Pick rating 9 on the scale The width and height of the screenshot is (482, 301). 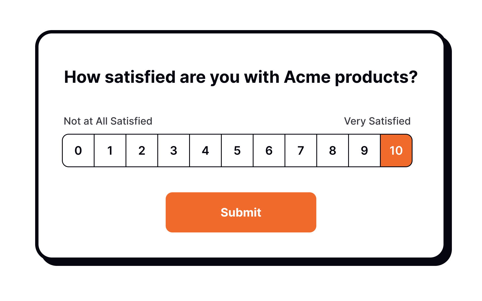pyautogui.click(x=364, y=150)
